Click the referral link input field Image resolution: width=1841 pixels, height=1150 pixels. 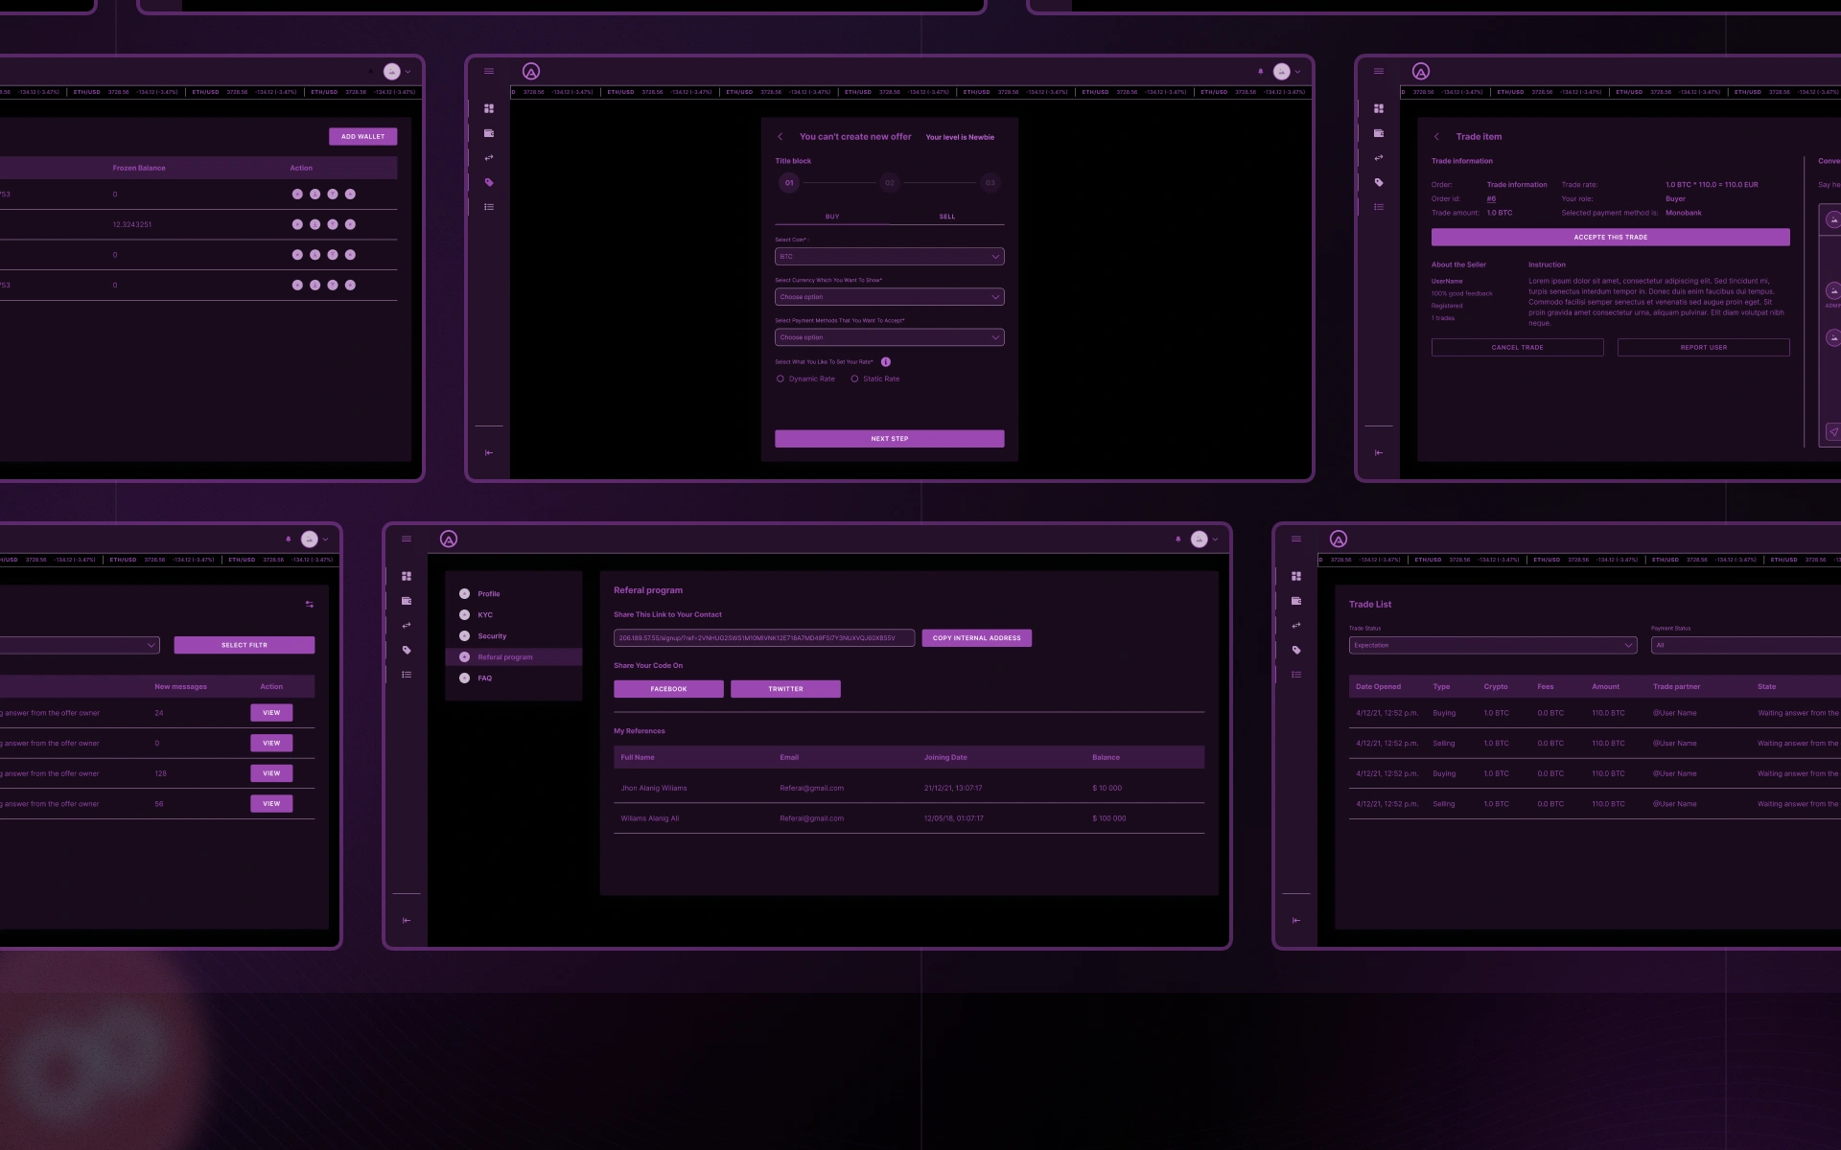pos(763,638)
